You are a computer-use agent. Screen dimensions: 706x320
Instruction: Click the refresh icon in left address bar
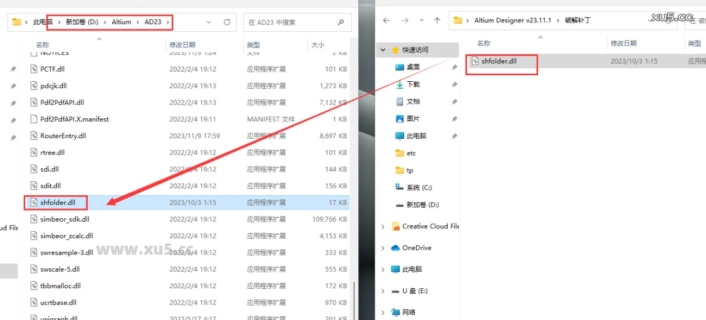pos(227,22)
